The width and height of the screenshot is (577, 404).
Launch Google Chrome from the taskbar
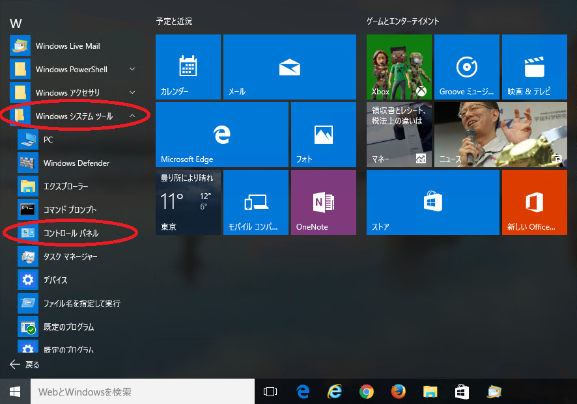367,392
